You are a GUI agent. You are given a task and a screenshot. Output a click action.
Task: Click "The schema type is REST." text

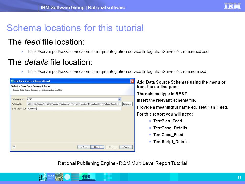[162, 94]
